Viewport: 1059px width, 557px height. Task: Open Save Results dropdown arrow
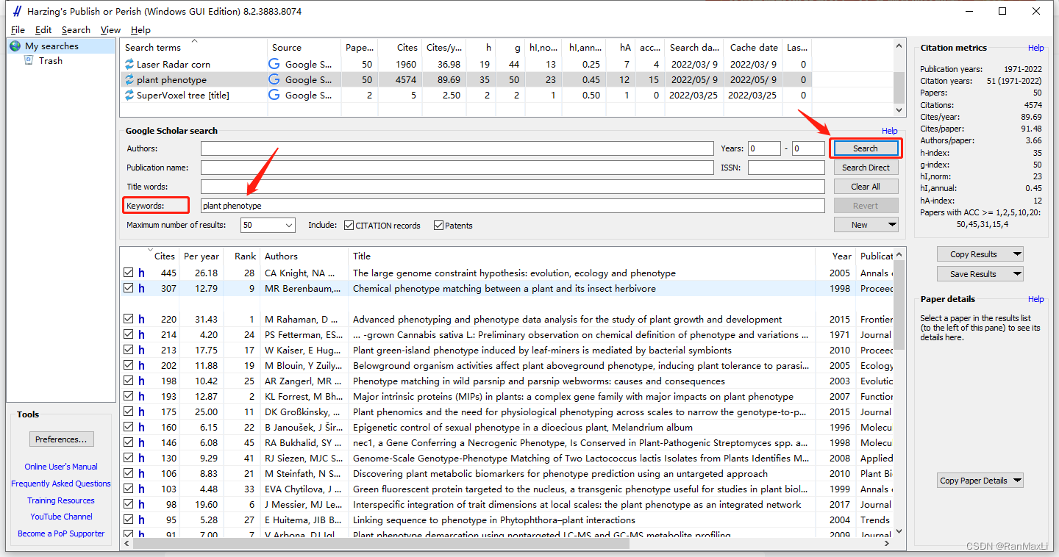pos(1017,274)
